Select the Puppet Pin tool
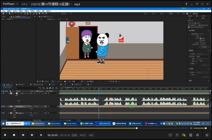 [x=46, y=14]
